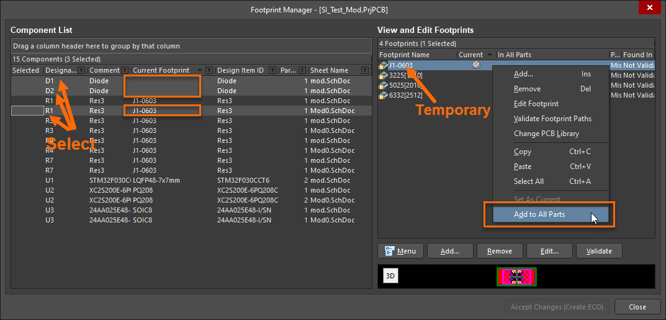Click the 6332 footprint icon

pos(383,95)
